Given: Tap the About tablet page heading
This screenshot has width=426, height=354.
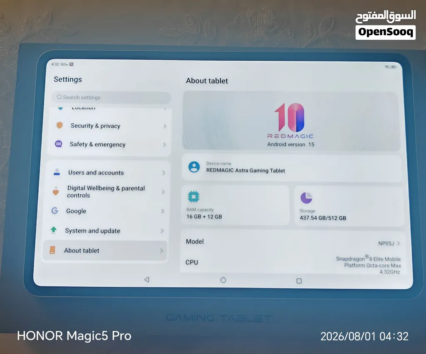Looking at the screenshot, I should (x=207, y=81).
